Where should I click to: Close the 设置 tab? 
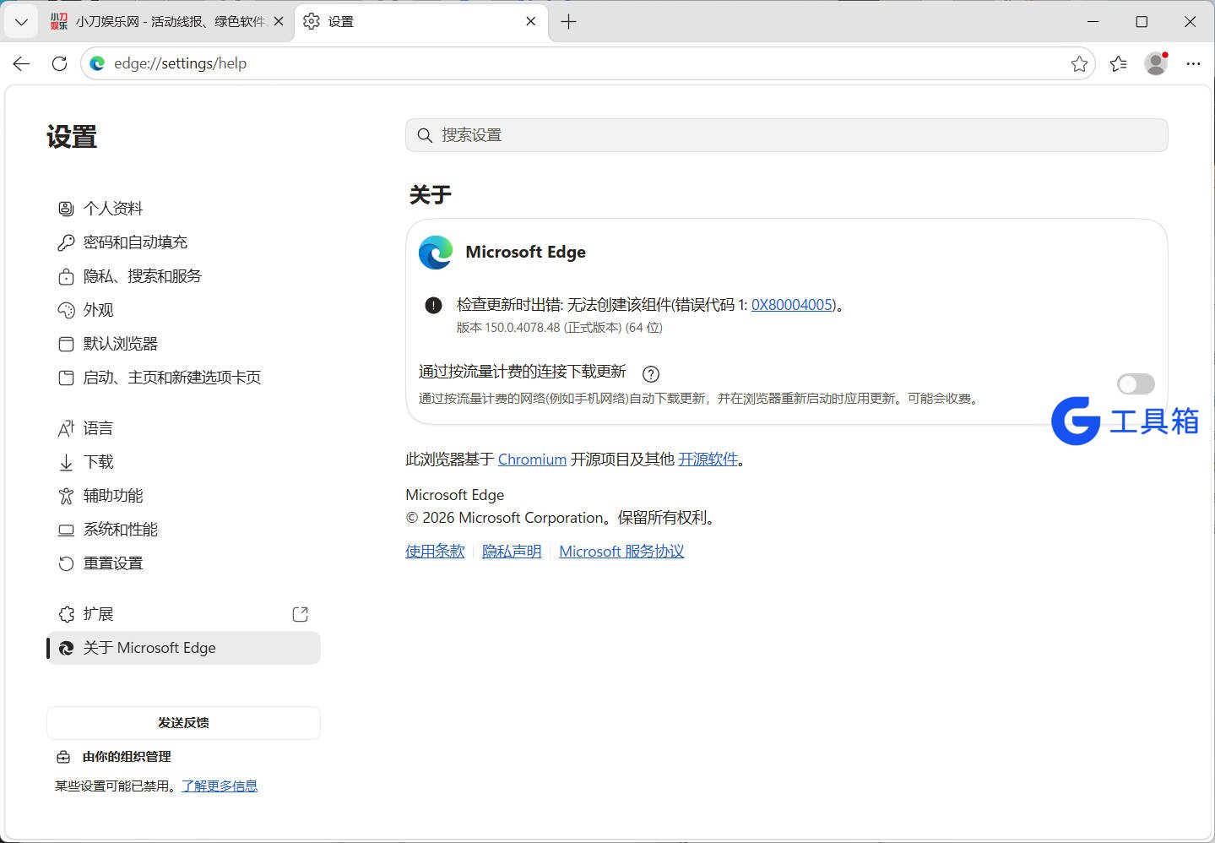point(531,22)
